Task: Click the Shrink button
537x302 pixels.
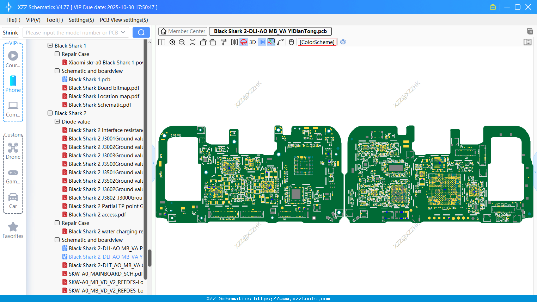Action: point(11,32)
